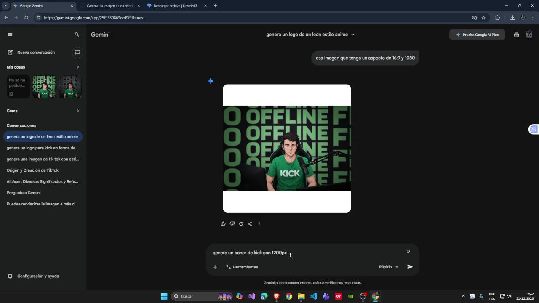Open more options under the response
The height and width of the screenshot is (303, 539).
coord(259,224)
